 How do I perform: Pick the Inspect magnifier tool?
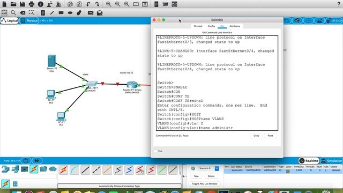13,13
